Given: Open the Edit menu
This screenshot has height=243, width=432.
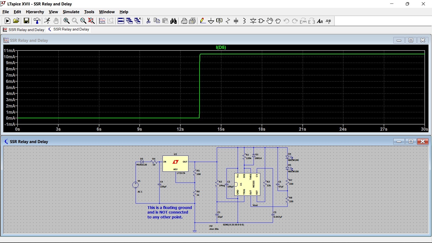Looking at the screenshot, I should click(17, 12).
